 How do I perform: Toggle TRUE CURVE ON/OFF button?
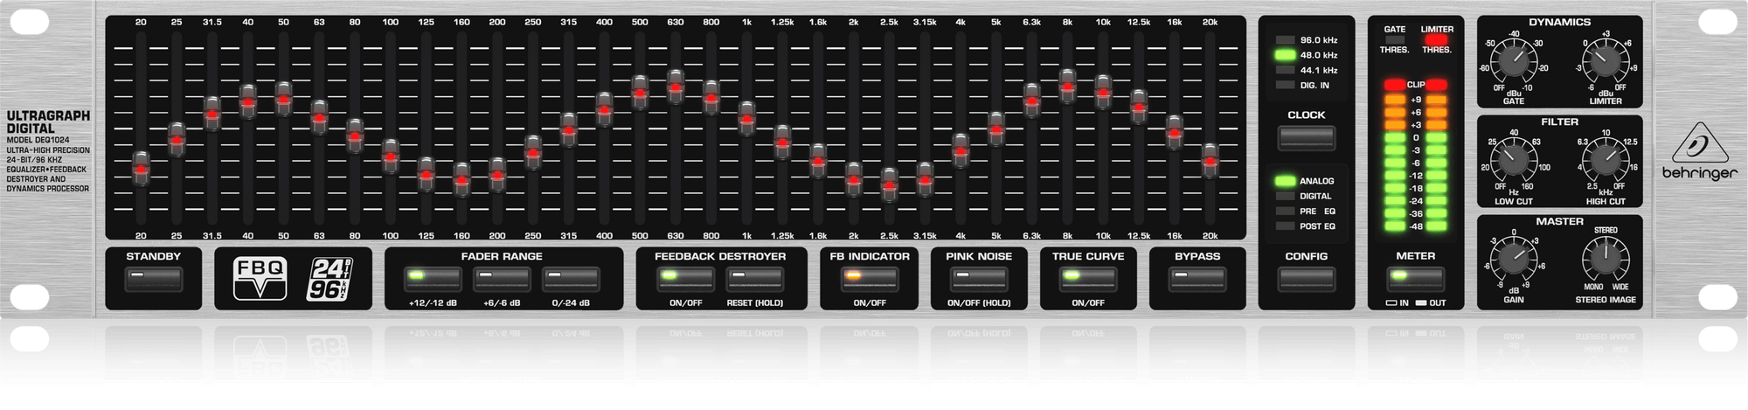(1088, 280)
